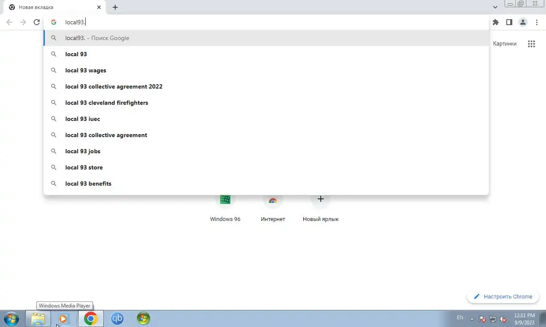Click the Настроить Chrome button
546x327 pixels.
[x=503, y=296]
